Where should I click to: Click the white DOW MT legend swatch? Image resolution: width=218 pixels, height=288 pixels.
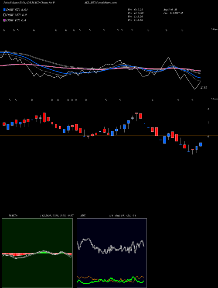(4, 15)
